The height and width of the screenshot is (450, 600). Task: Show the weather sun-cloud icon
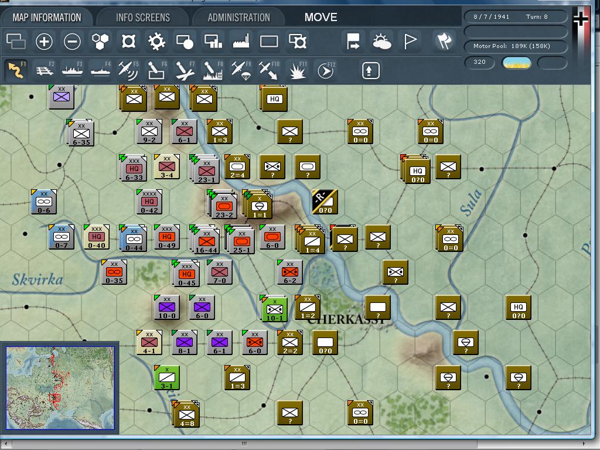381,42
